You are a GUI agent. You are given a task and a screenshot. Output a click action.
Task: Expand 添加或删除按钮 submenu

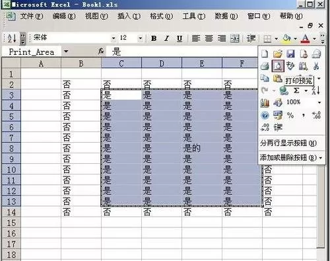click(291, 157)
